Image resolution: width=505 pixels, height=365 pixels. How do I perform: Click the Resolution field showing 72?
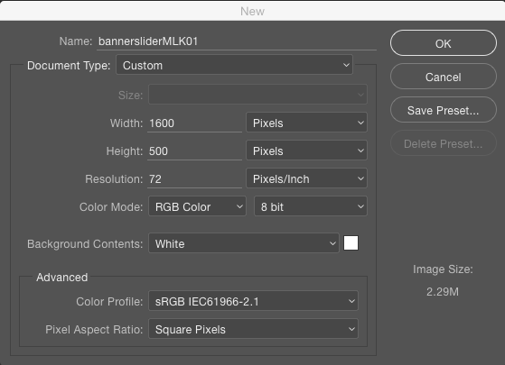click(x=194, y=179)
